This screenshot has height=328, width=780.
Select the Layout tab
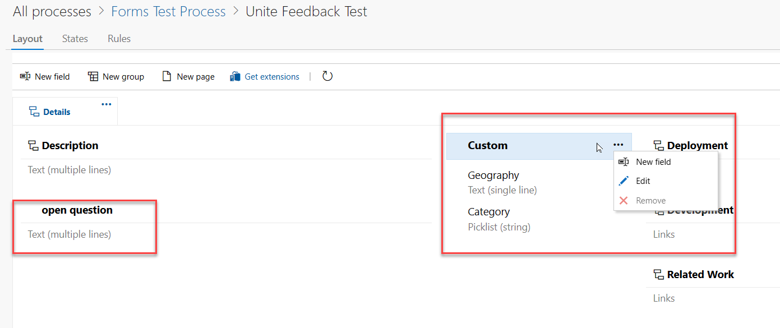[27, 39]
